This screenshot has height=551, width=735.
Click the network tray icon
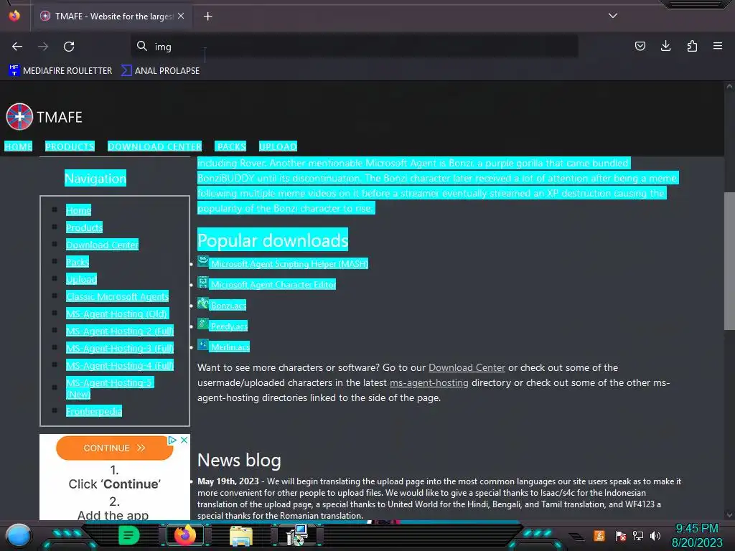coord(638,535)
